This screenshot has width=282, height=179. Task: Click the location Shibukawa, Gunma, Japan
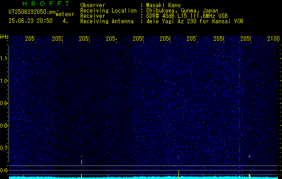click(x=182, y=11)
